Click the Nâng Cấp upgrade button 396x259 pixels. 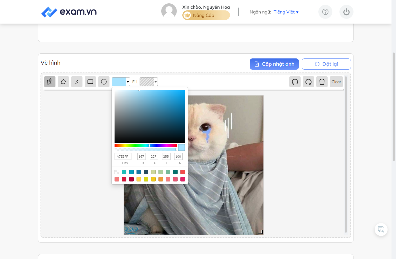[206, 15]
